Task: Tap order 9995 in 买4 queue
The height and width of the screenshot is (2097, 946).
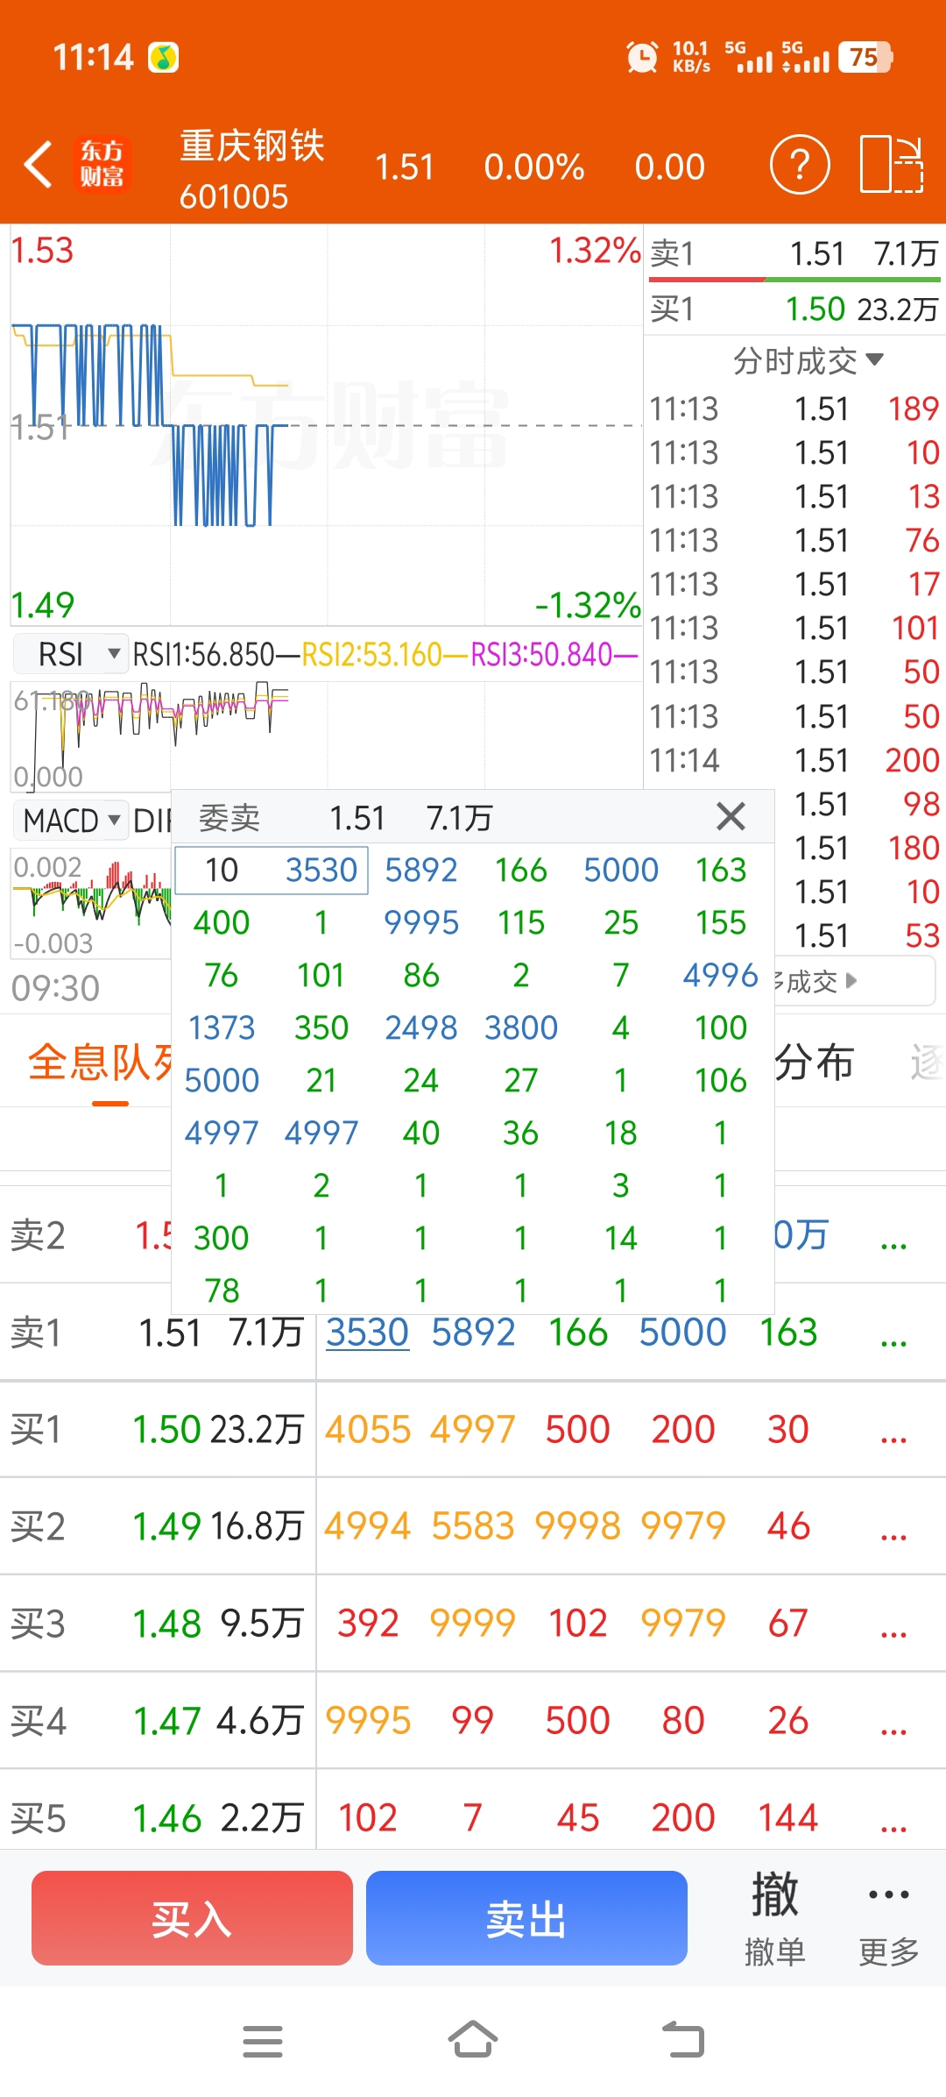Action: coord(368,1721)
